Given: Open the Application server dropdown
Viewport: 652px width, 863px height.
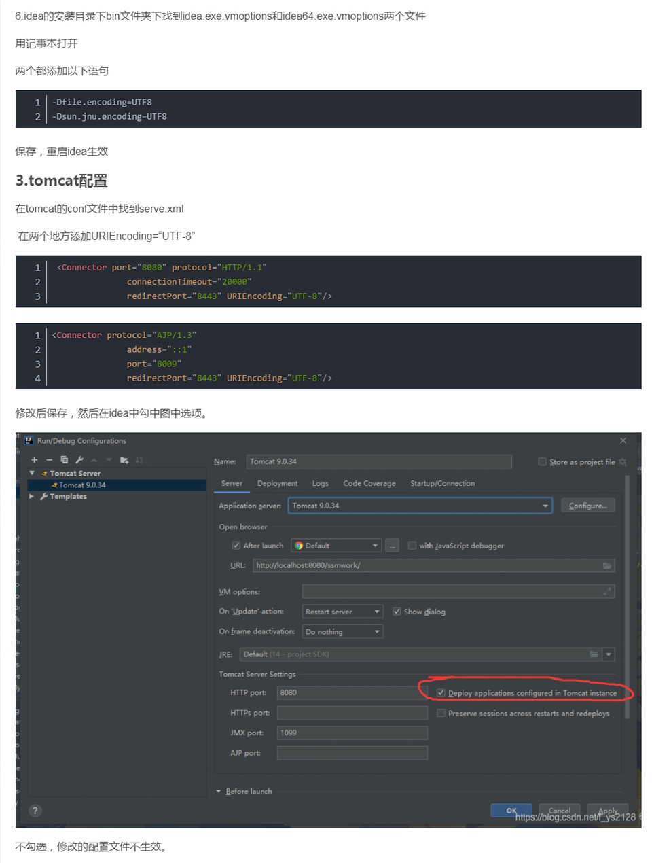Looking at the screenshot, I should click(x=545, y=506).
